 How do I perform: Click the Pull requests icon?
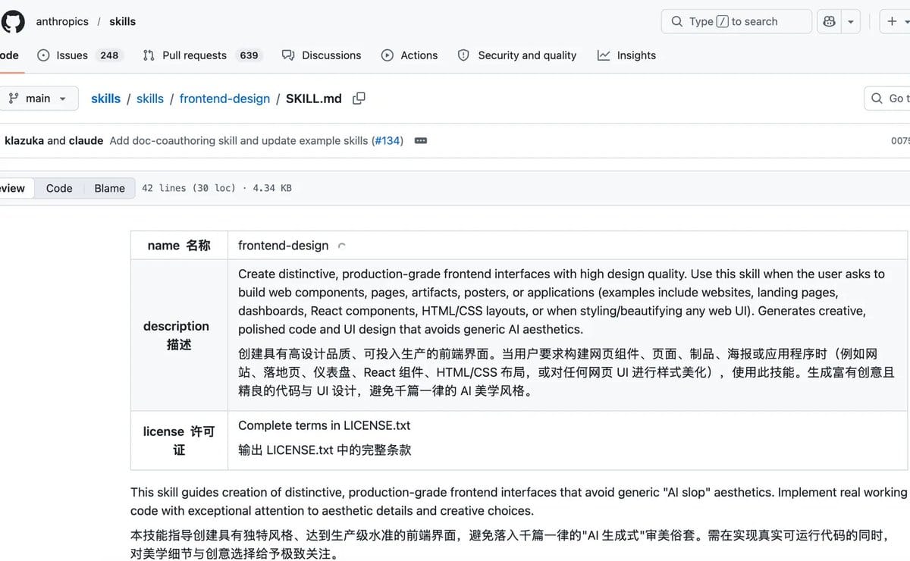coord(149,55)
